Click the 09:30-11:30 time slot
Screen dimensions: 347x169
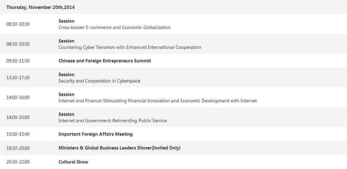(18, 61)
